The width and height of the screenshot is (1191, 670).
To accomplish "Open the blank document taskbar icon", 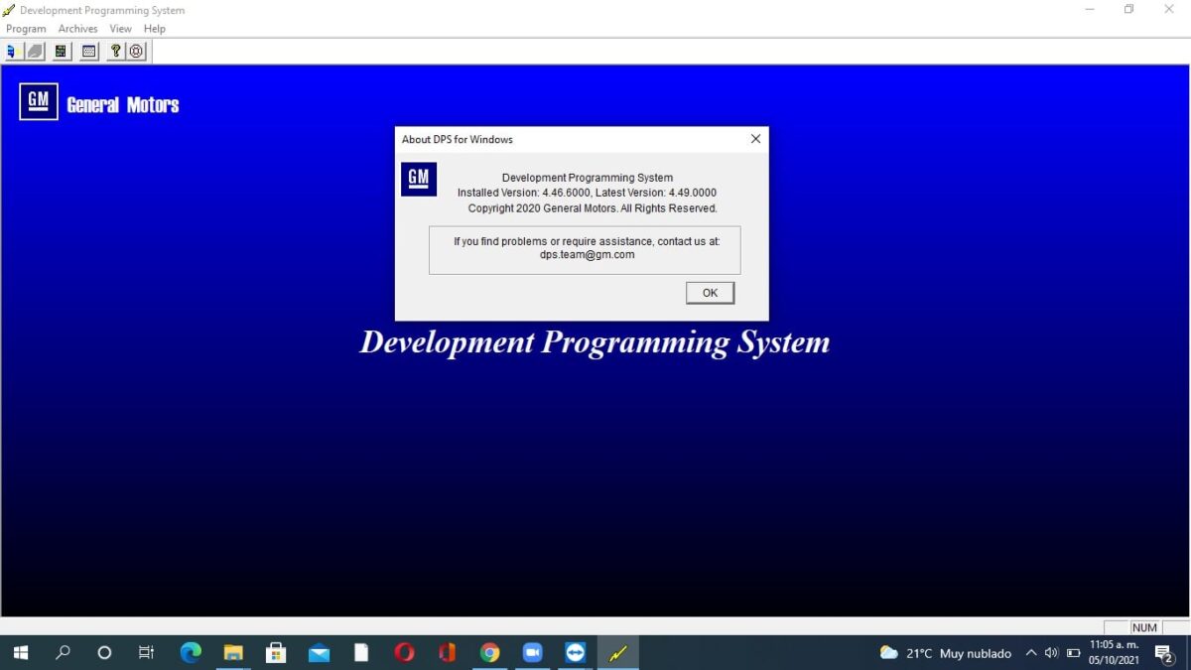I will [361, 652].
